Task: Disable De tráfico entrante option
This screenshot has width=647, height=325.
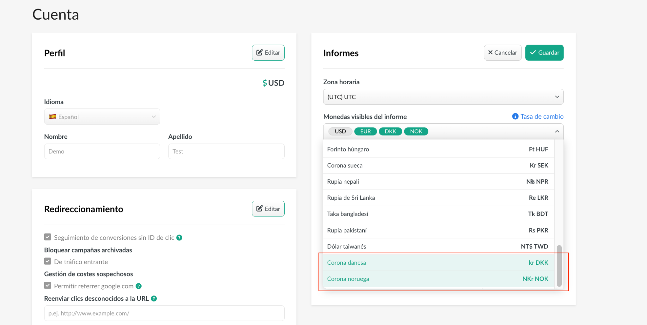Action: tap(47, 261)
